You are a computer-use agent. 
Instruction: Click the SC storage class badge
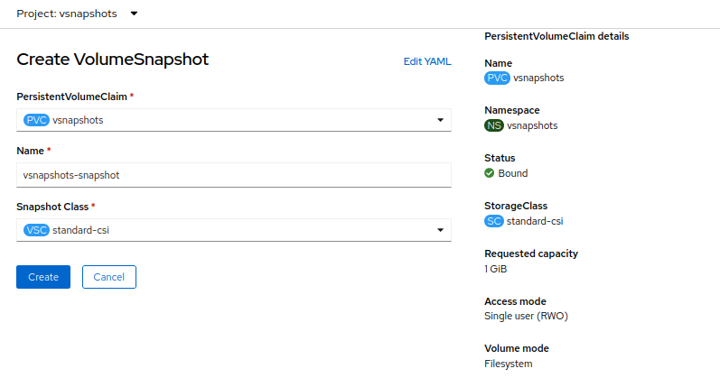[494, 221]
